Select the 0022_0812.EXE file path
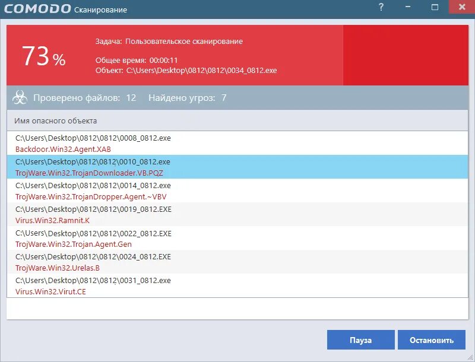The image size is (475, 362). pos(93,233)
